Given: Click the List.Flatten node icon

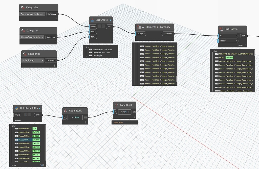Looking at the screenshot, I should pos(222,29).
